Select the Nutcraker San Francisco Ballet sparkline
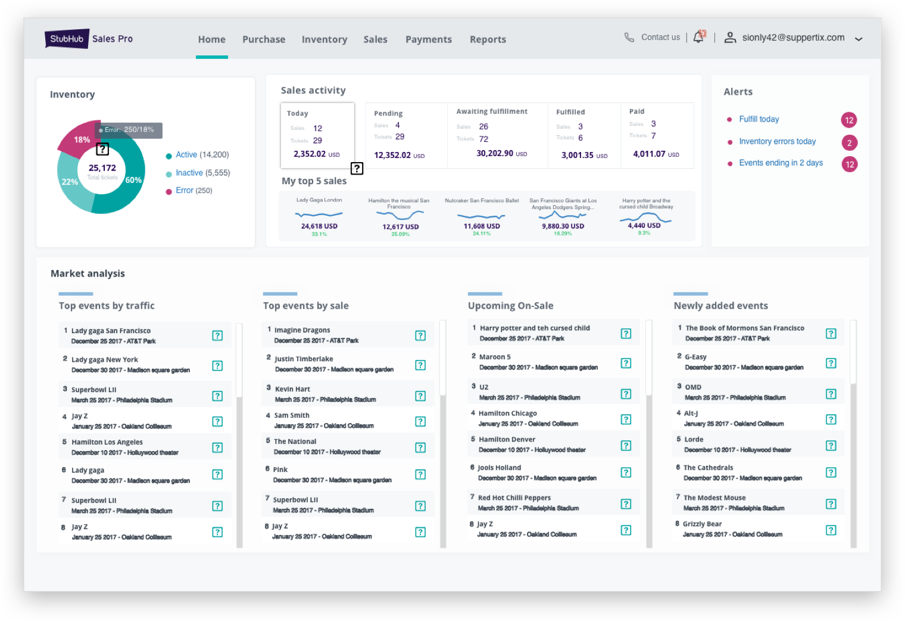Screen dimensions: 905x621 pyautogui.click(x=482, y=216)
